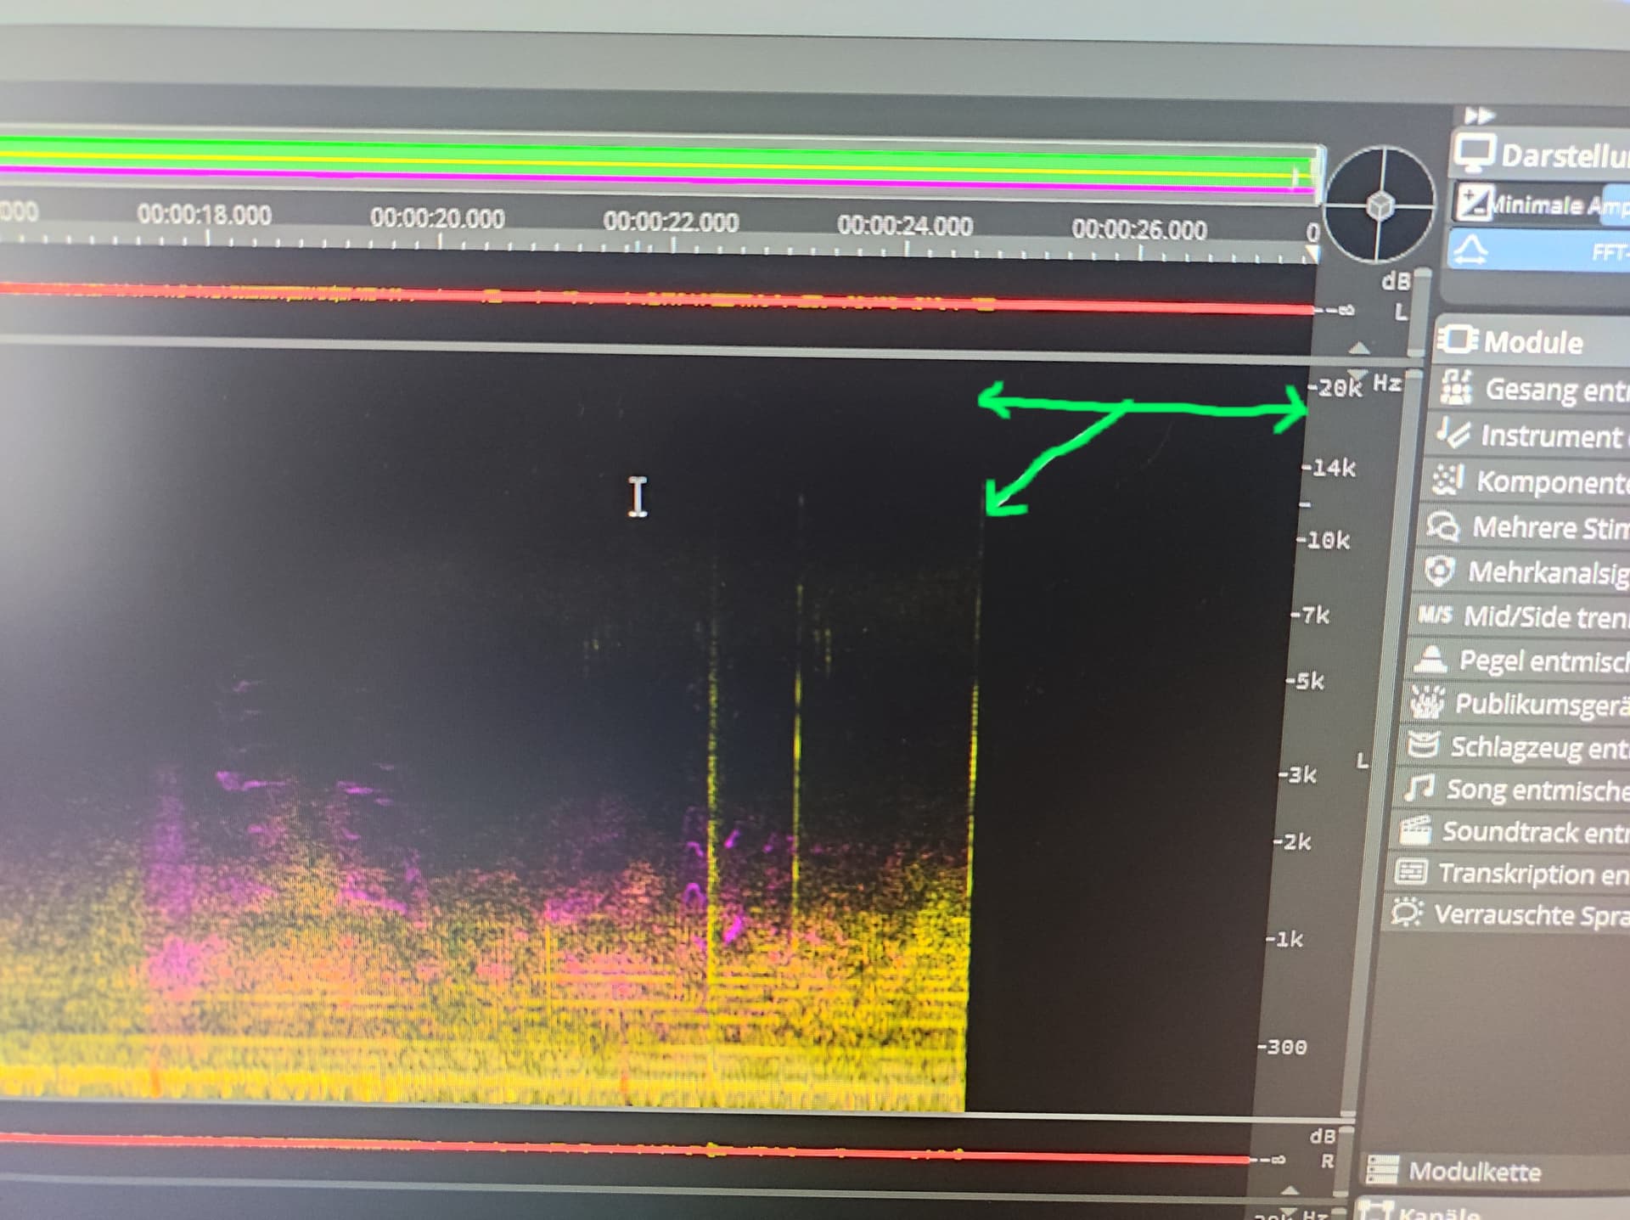Viewport: 1630px width, 1220px height.
Task: Select the Publikumsgeräusche clapping icon
Action: click(1426, 701)
